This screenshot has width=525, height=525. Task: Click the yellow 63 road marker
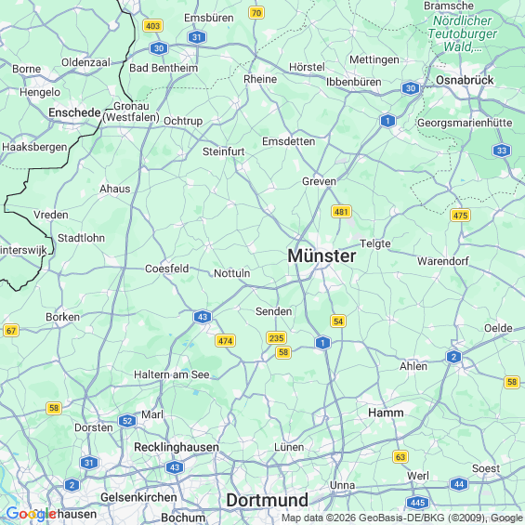pyautogui.click(x=400, y=456)
